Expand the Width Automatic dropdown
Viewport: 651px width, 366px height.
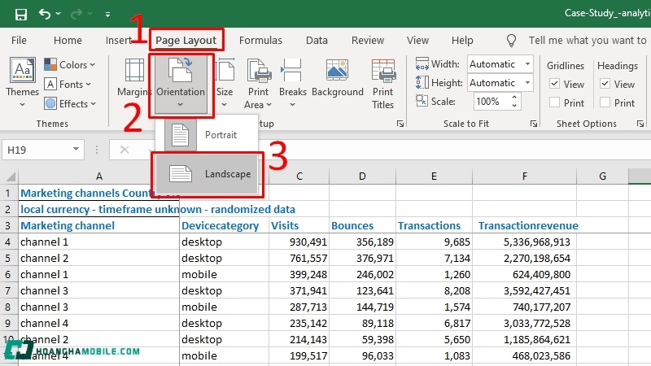tap(527, 64)
